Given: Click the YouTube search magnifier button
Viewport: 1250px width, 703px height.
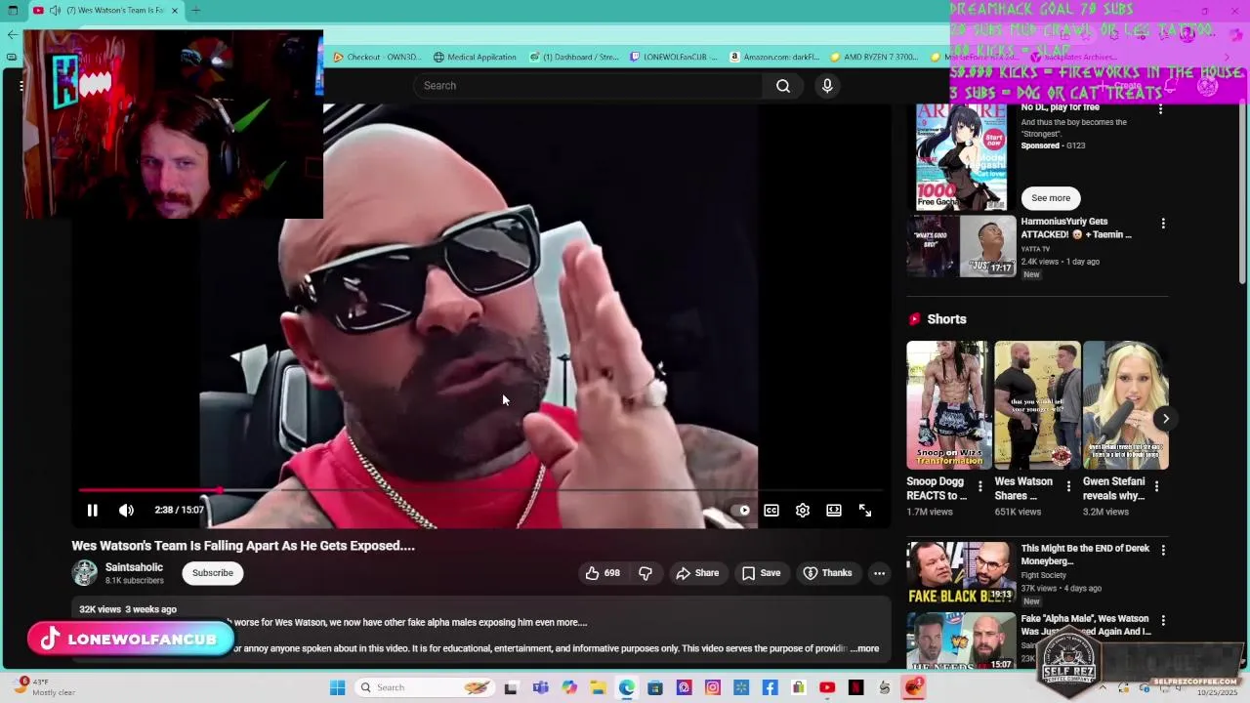Looking at the screenshot, I should (x=783, y=86).
